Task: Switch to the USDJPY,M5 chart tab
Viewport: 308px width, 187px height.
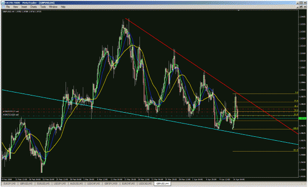Action: (60, 184)
